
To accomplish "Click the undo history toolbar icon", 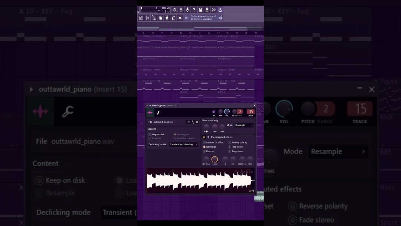I will [x=174, y=10].
